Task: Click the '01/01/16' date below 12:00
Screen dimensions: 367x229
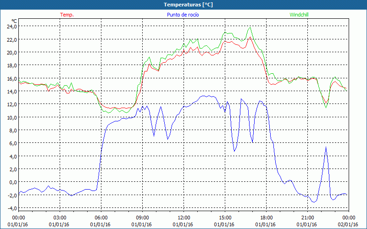Action: (x=183, y=224)
